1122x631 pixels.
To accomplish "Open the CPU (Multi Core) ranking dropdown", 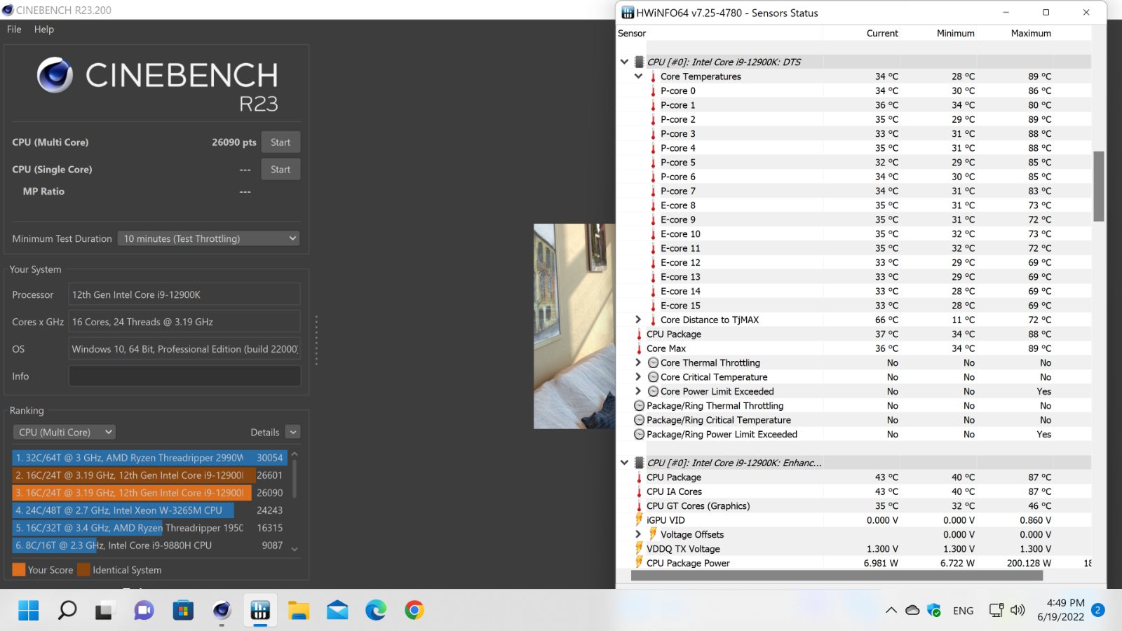I will pyautogui.click(x=64, y=432).
